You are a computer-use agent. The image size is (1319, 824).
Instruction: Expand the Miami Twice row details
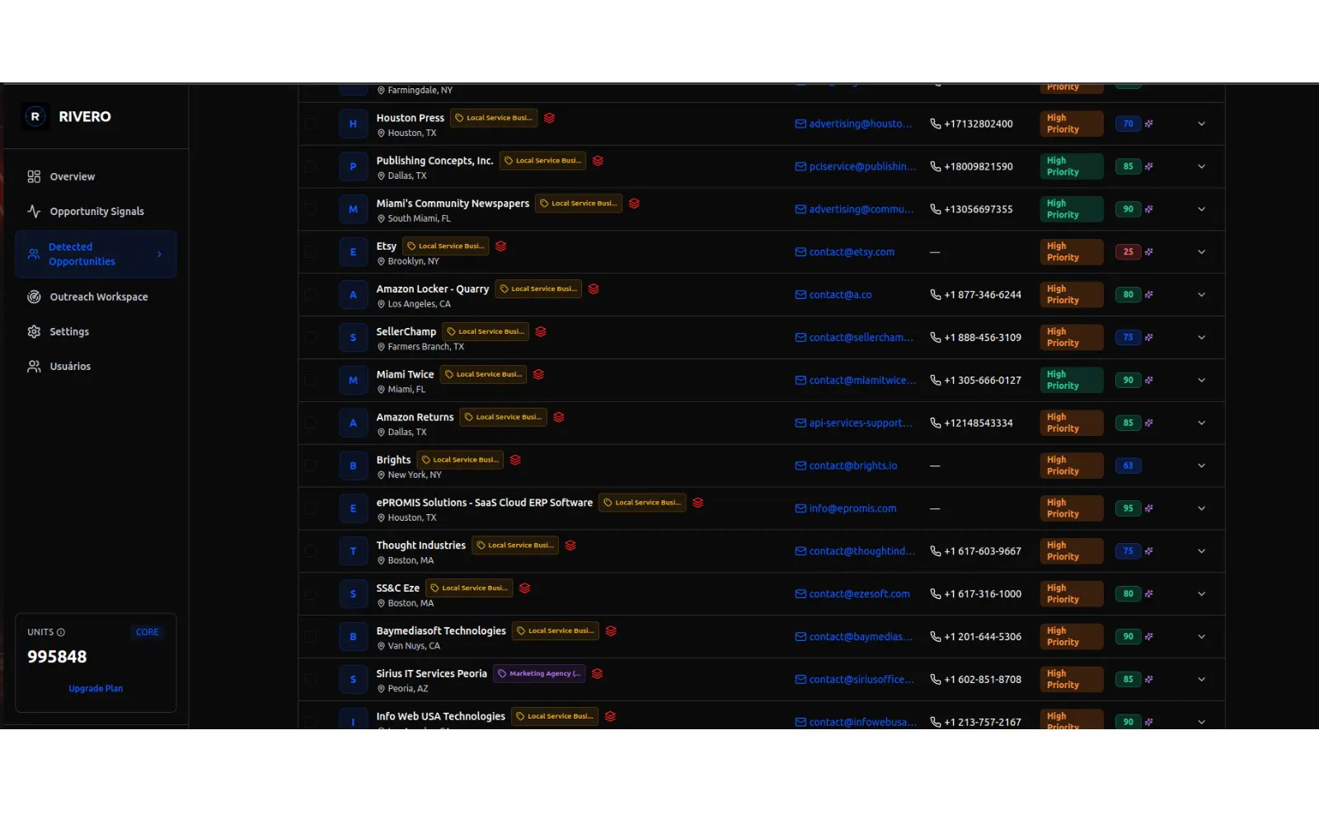tap(1201, 381)
